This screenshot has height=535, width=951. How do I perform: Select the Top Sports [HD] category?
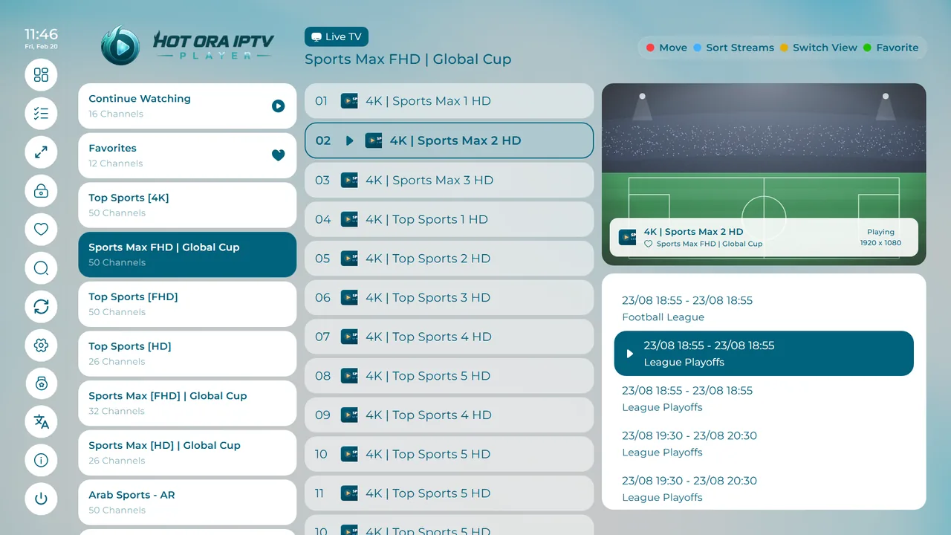pyautogui.click(x=187, y=354)
